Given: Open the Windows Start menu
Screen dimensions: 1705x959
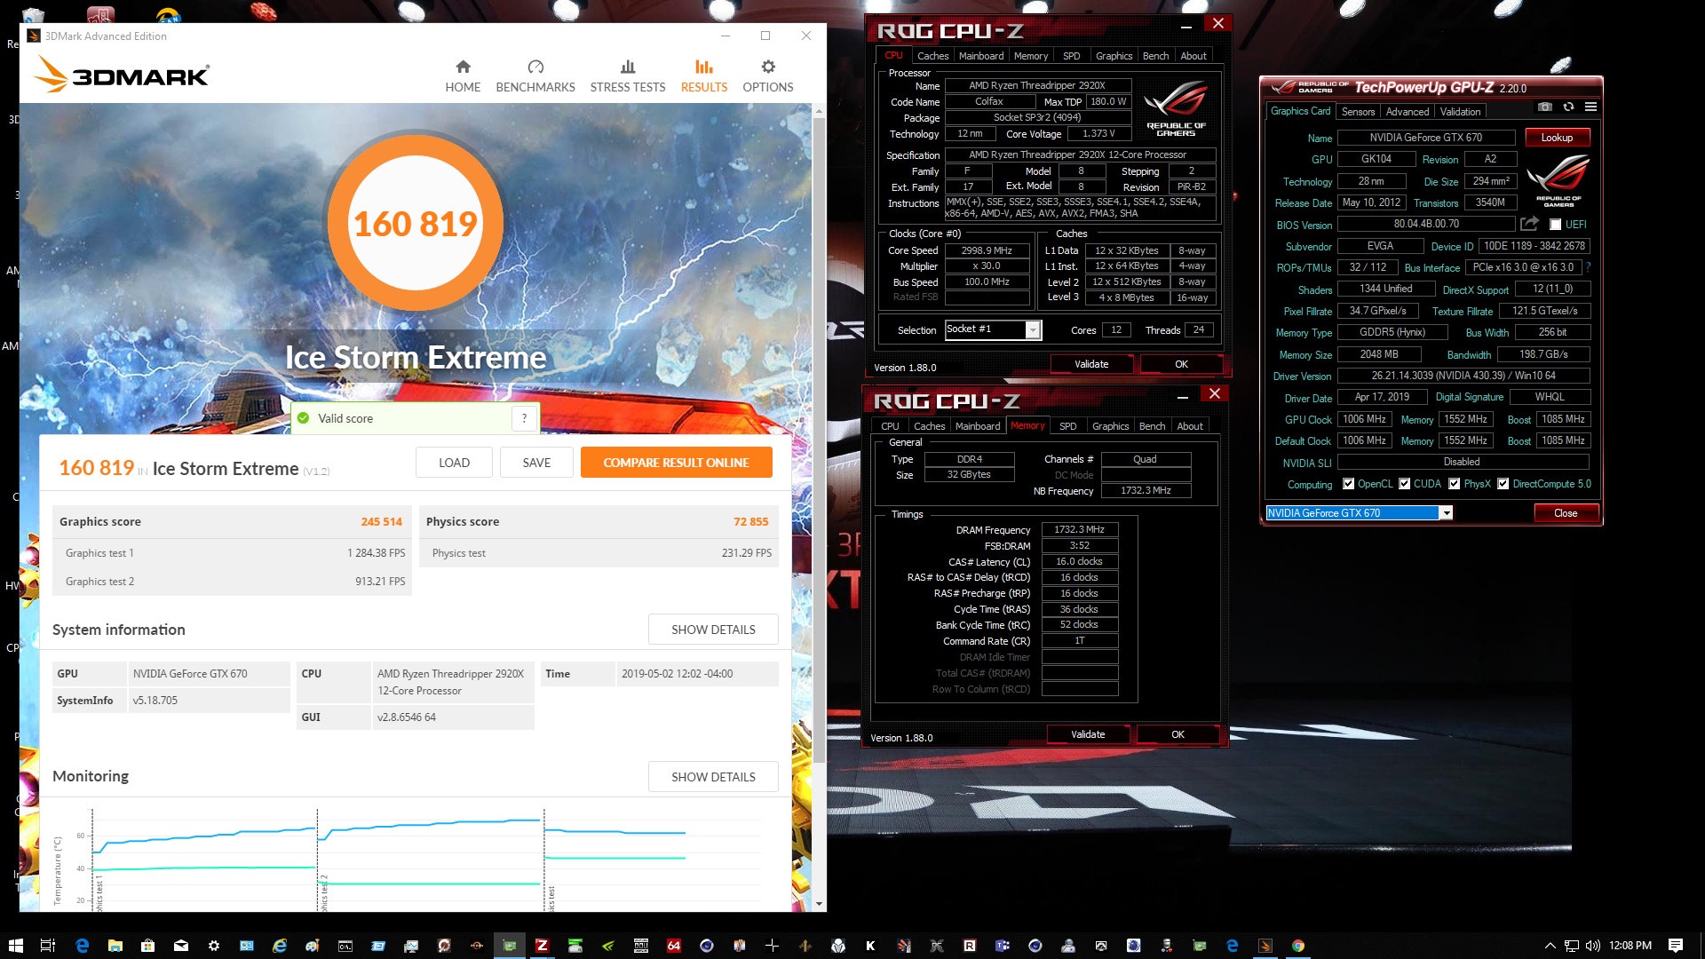Looking at the screenshot, I should 15,946.
